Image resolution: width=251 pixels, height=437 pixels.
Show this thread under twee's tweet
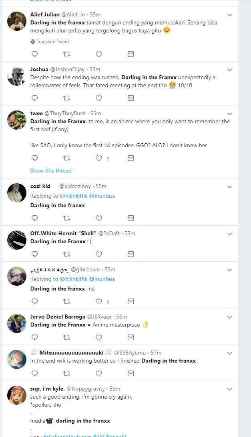(51, 170)
